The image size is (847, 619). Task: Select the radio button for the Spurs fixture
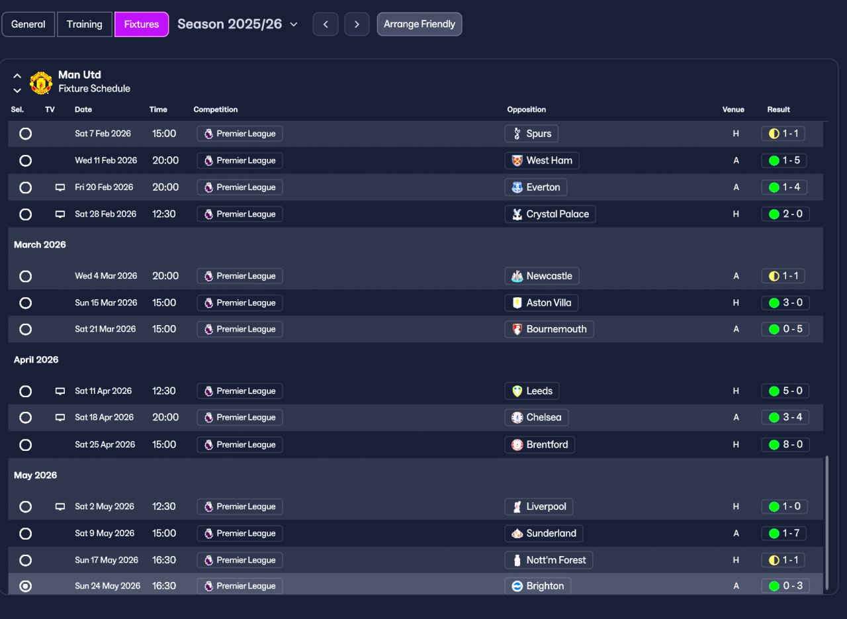pos(25,134)
